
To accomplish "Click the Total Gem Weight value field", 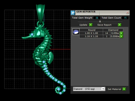I will coord(97,18).
